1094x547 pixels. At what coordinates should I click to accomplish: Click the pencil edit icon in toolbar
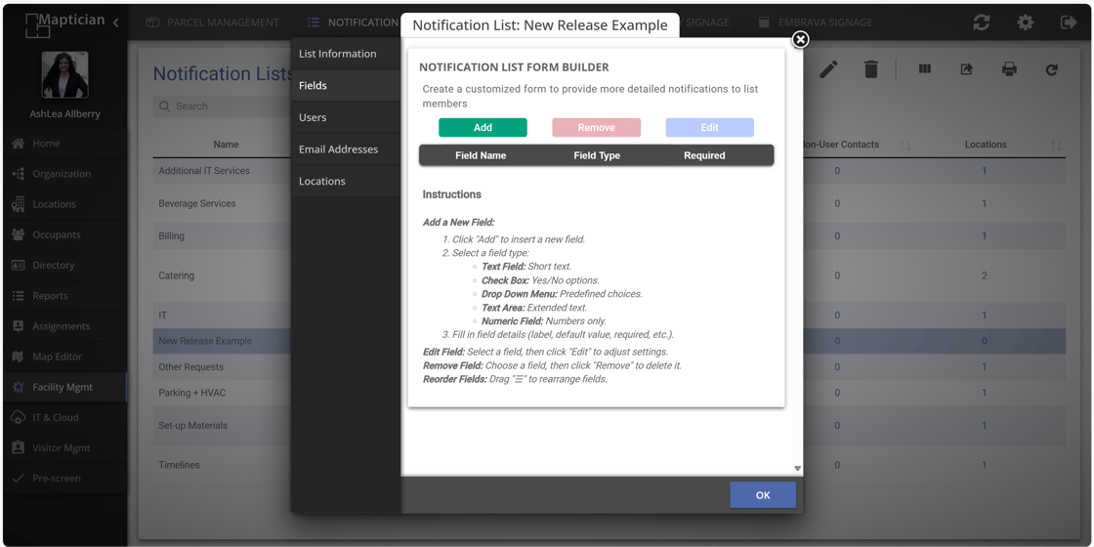[828, 69]
